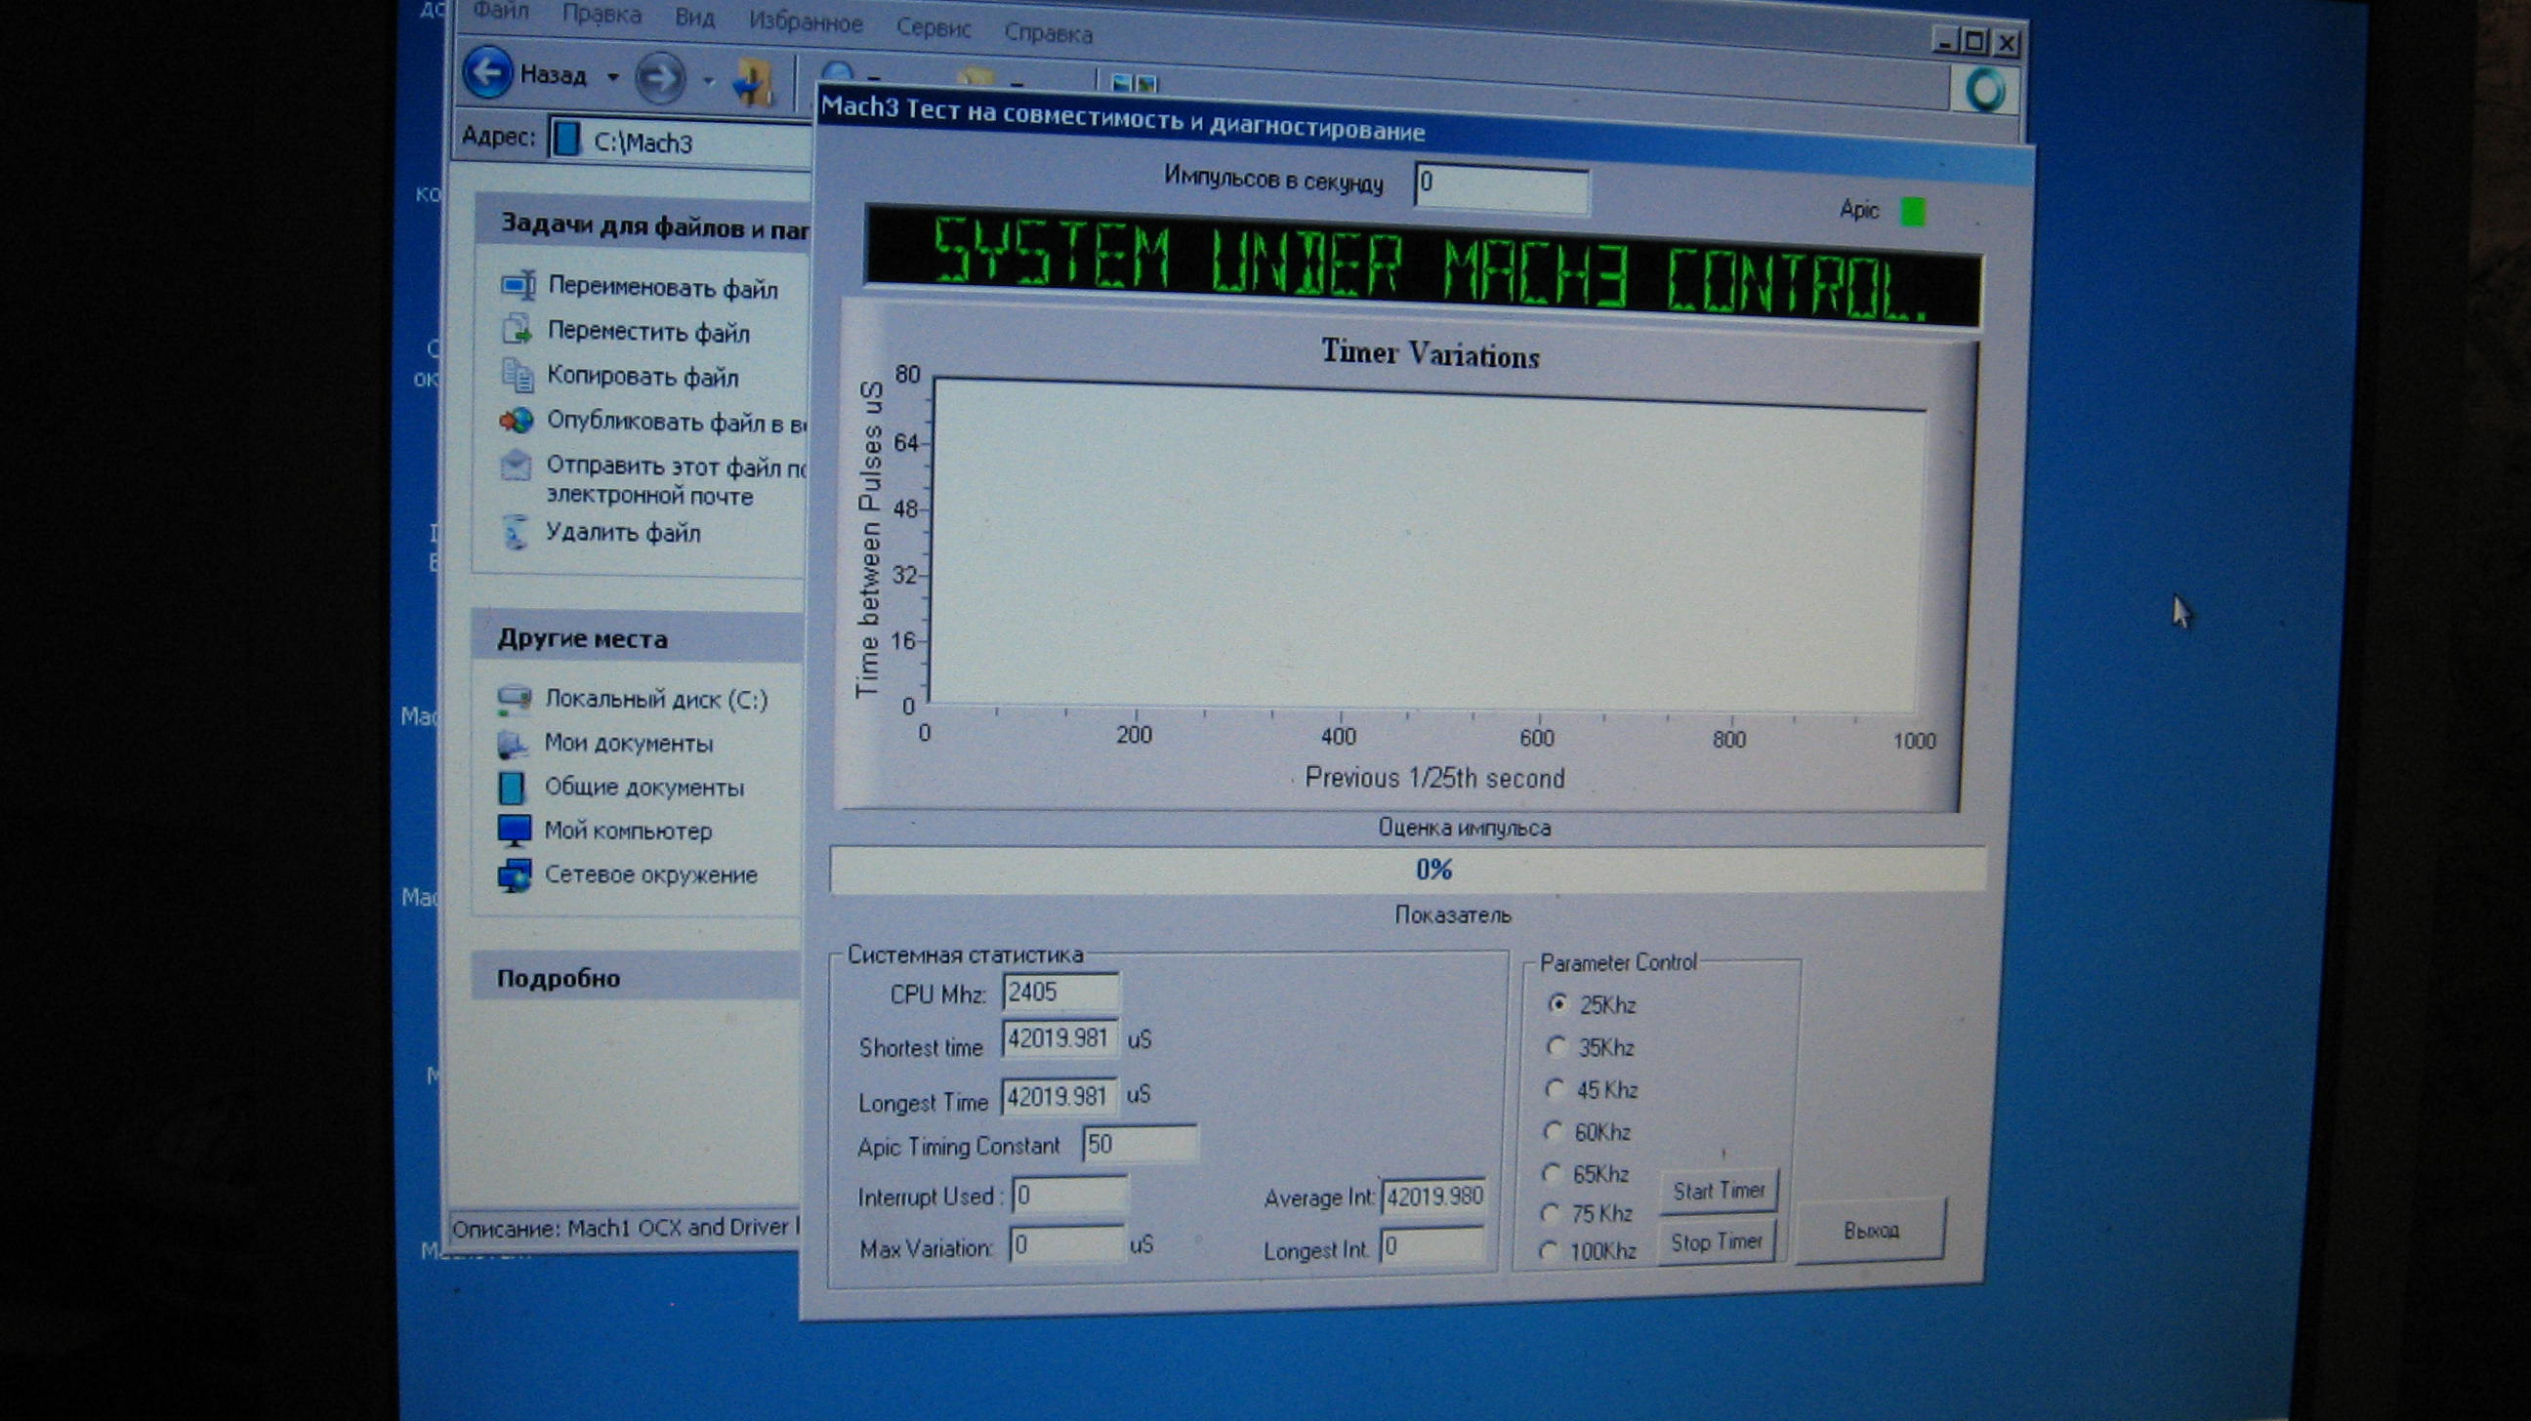Click the Back arrow icon in Explorer

tap(488, 72)
